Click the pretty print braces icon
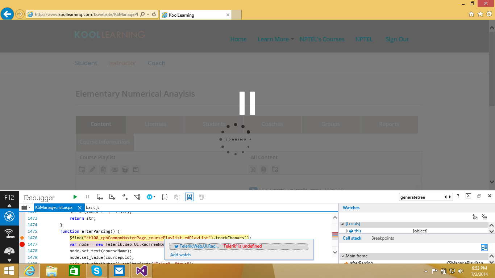 (165, 197)
